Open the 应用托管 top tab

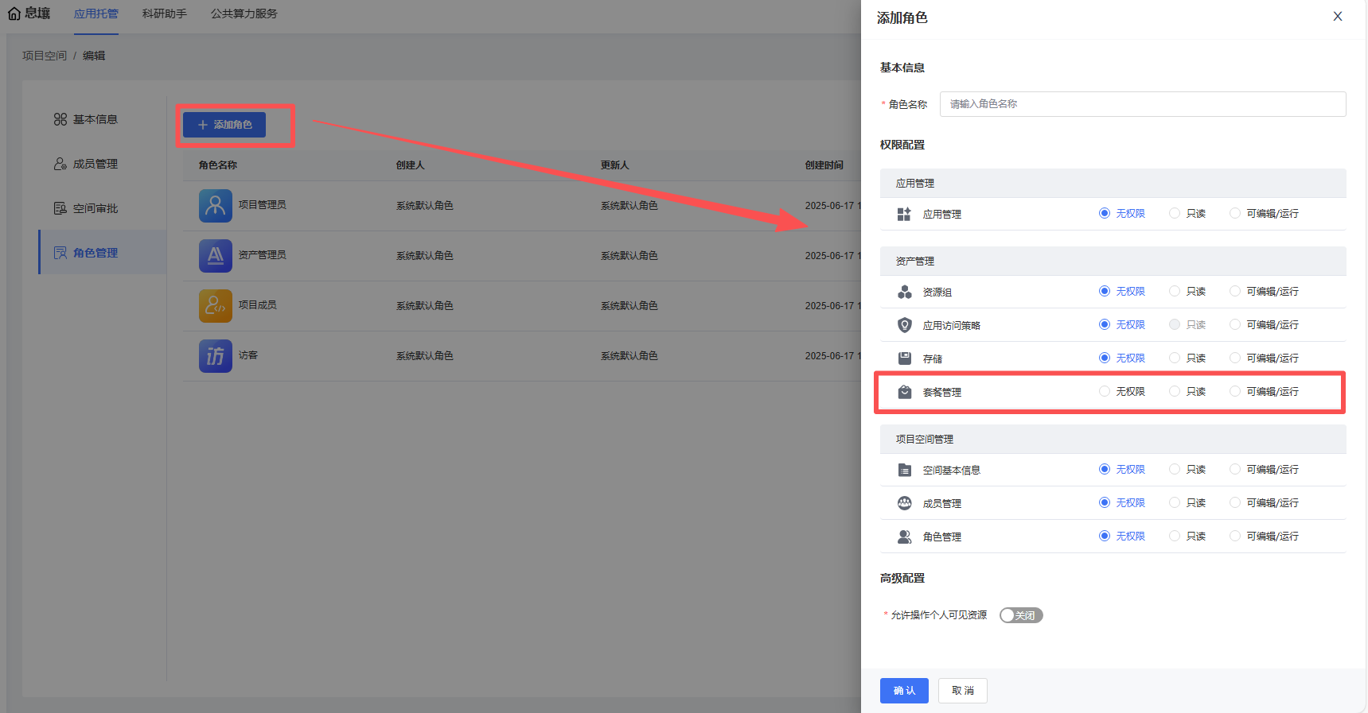click(96, 14)
